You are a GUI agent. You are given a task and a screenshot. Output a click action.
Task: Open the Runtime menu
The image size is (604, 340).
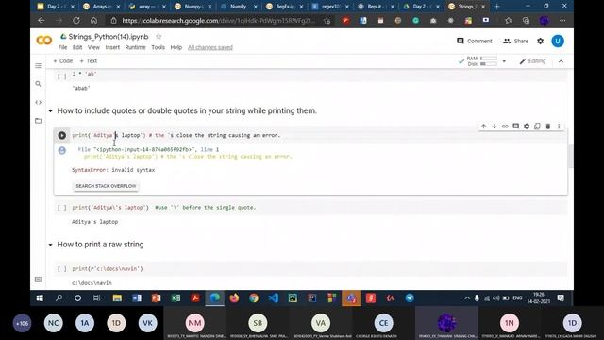135,47
